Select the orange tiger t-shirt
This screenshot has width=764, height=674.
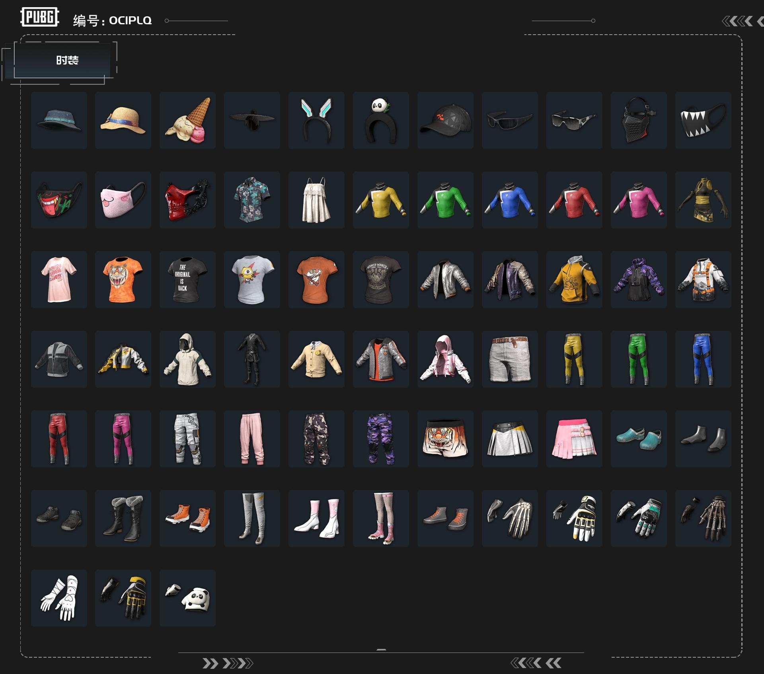pyautogui.click(x=123, y=279)
